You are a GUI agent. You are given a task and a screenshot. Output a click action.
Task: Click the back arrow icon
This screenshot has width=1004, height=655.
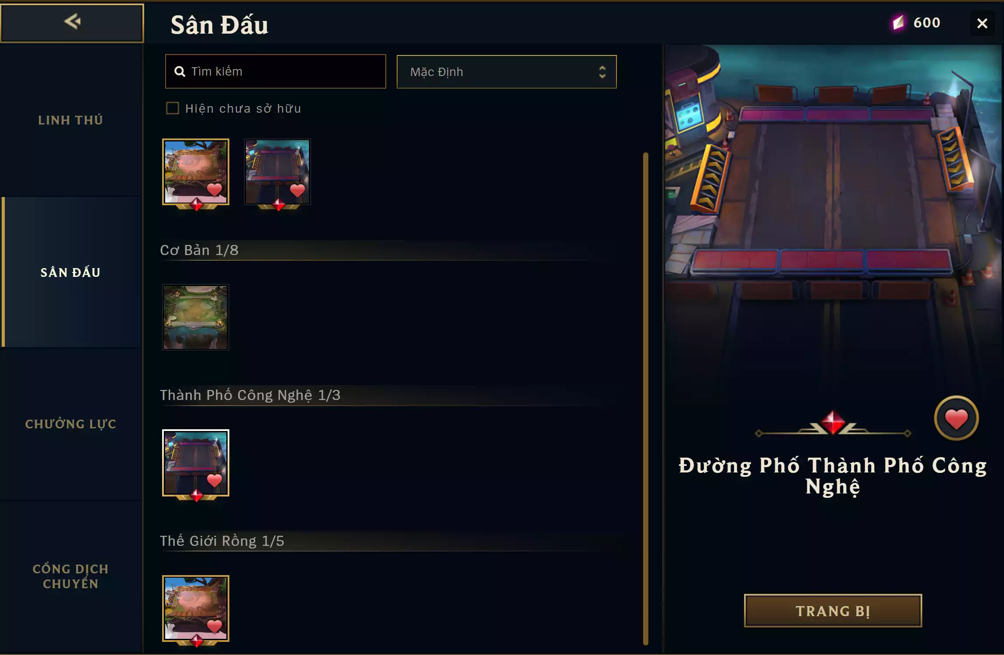pos(72,21)
